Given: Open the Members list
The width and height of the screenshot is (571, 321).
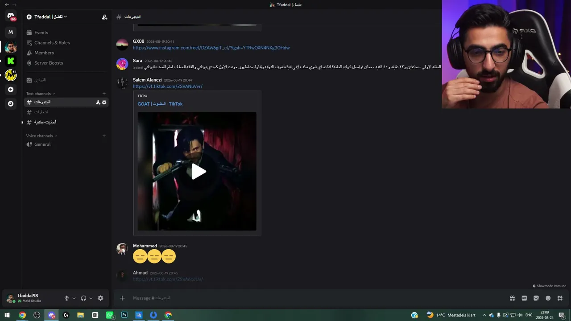Looking at the screenshot, I should click(x=66, y=53).
